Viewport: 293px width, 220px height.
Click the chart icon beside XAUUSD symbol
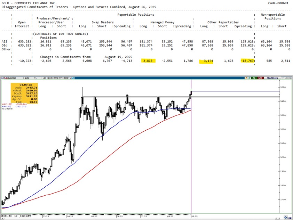tap(6, 78)
